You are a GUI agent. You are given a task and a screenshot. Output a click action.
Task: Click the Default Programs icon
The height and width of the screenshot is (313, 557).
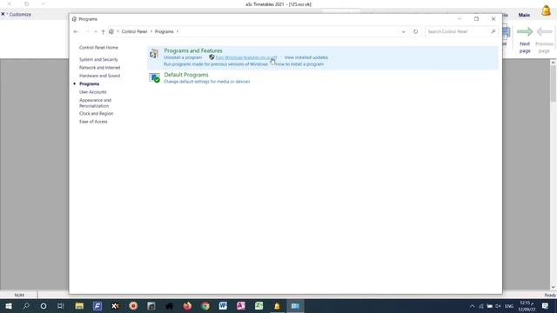(155, 77)
